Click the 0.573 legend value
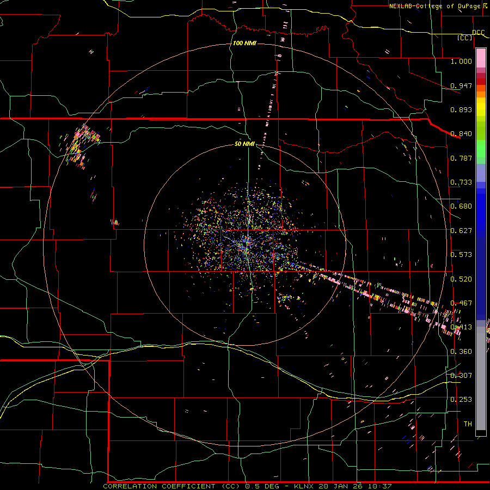Screen dimensions: 490x490 (461, 255)
